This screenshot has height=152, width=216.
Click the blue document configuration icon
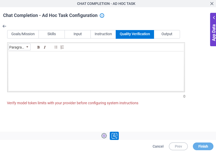[x=114, y=136]
